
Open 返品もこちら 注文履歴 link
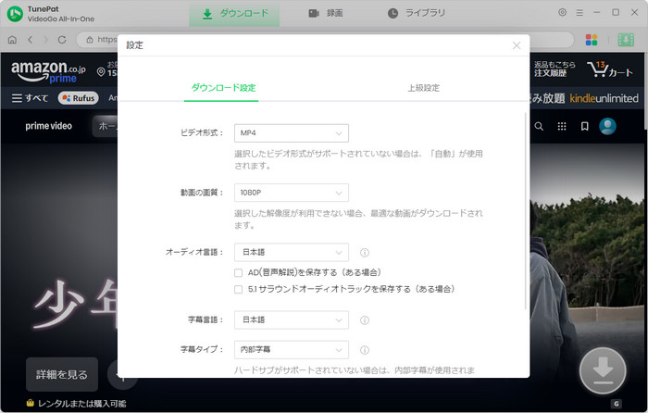coord(555,69)
